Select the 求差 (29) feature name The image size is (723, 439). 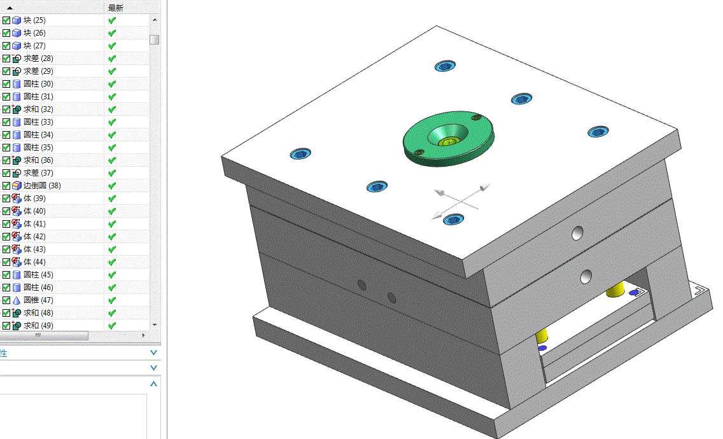point(38,71)
